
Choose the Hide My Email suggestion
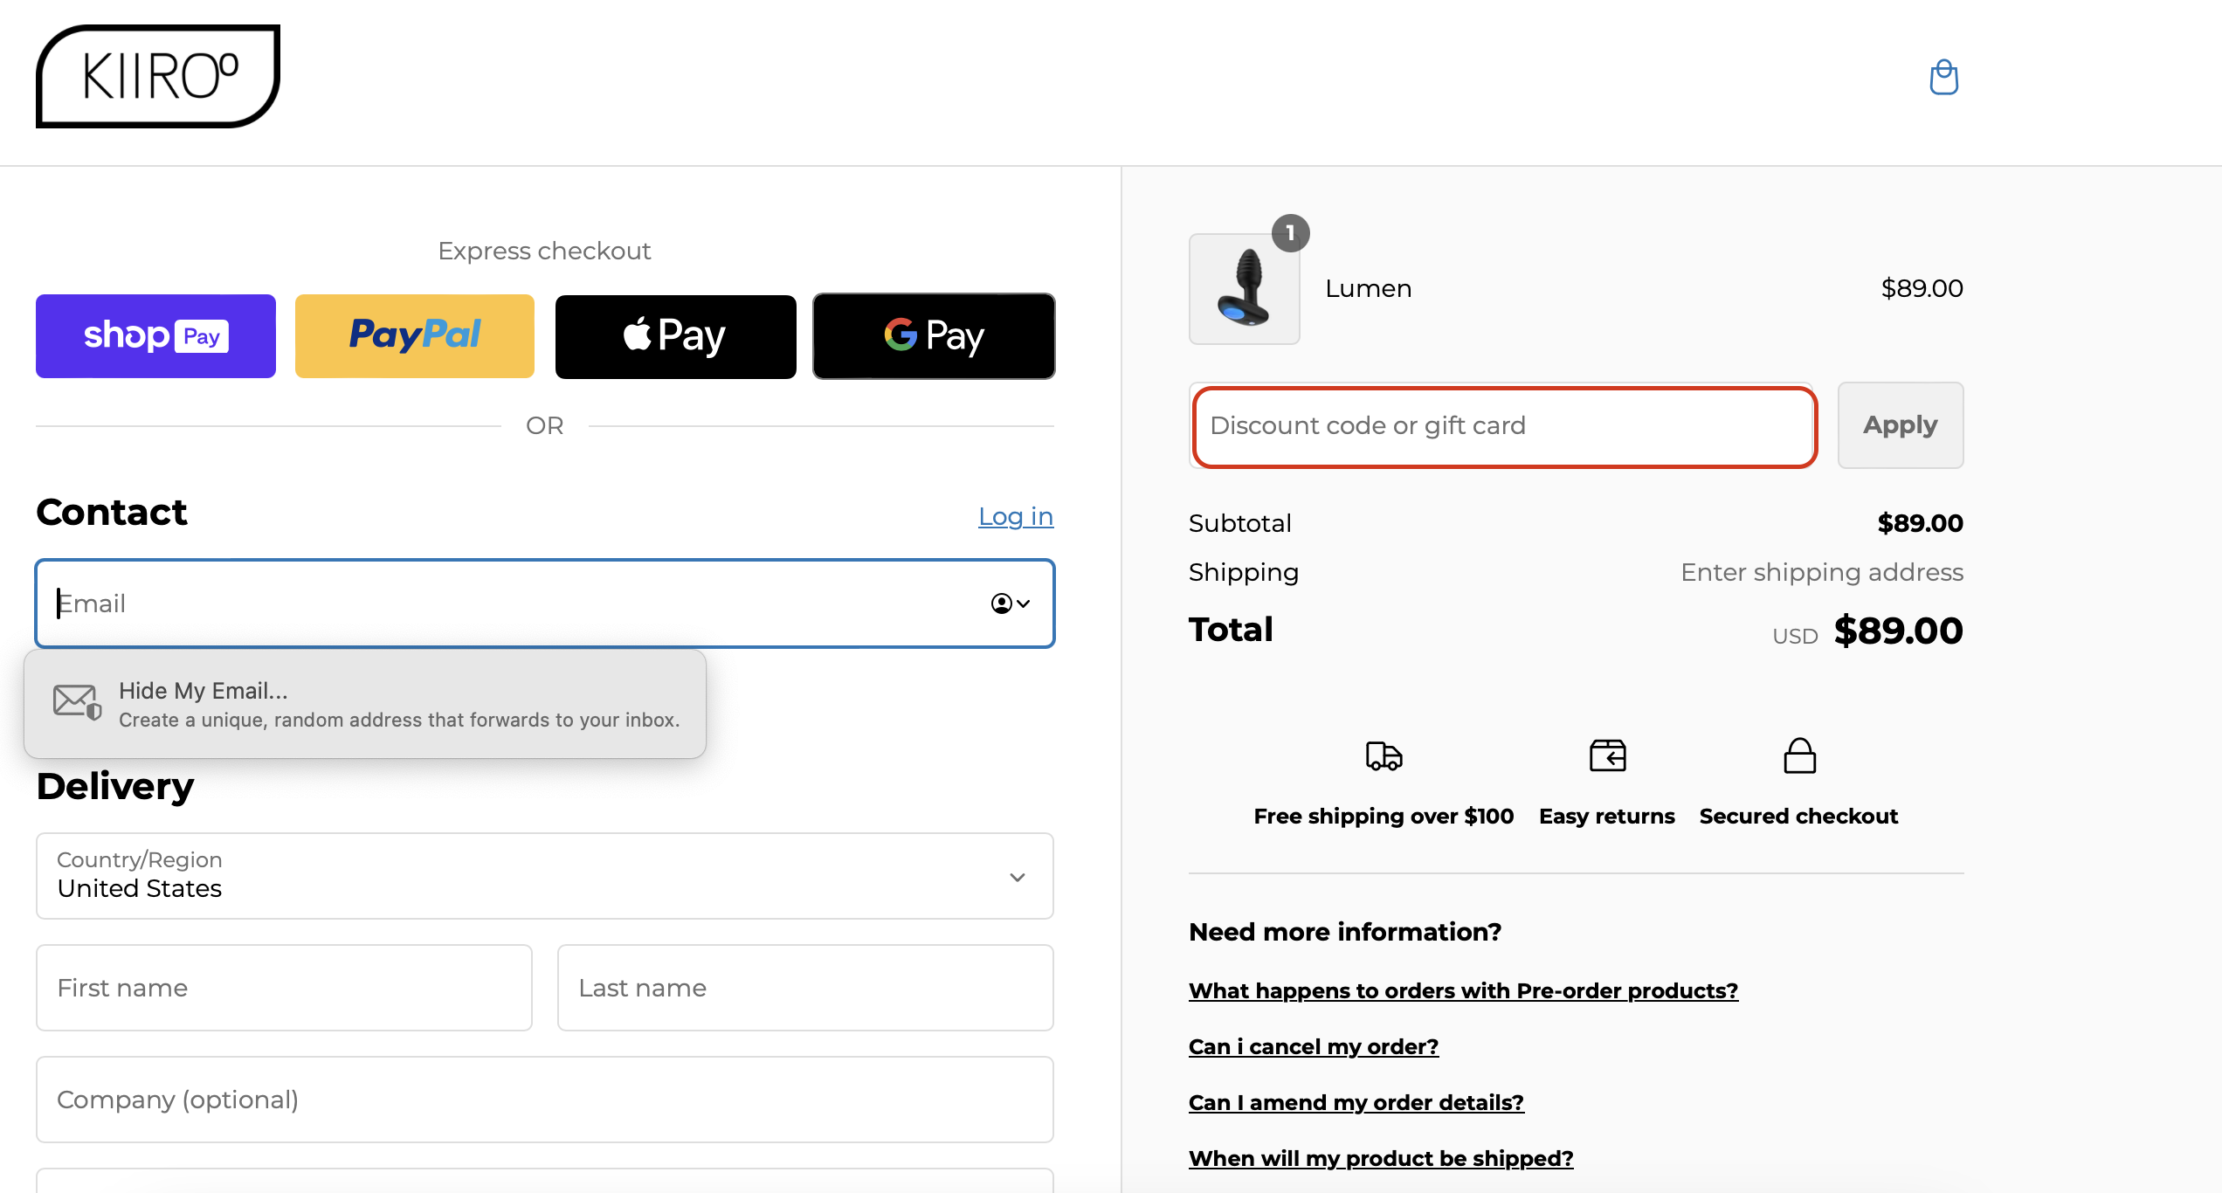364,704
